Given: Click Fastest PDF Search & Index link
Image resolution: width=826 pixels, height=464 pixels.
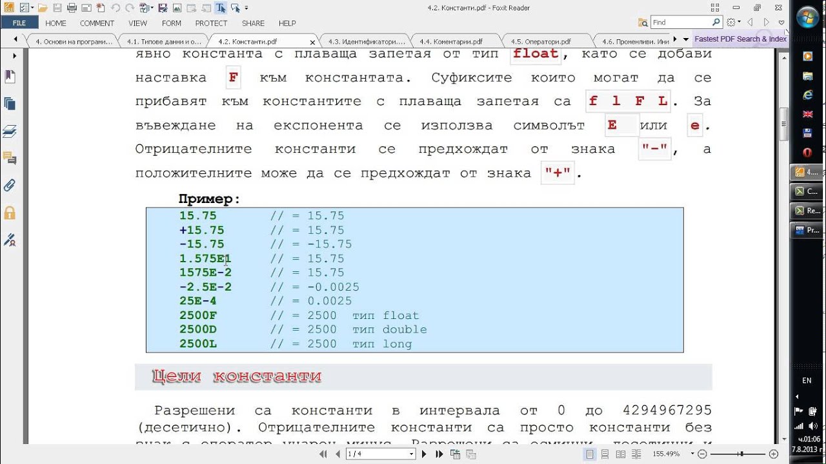Looking at the screenshot, I should (x=740, y=39).
